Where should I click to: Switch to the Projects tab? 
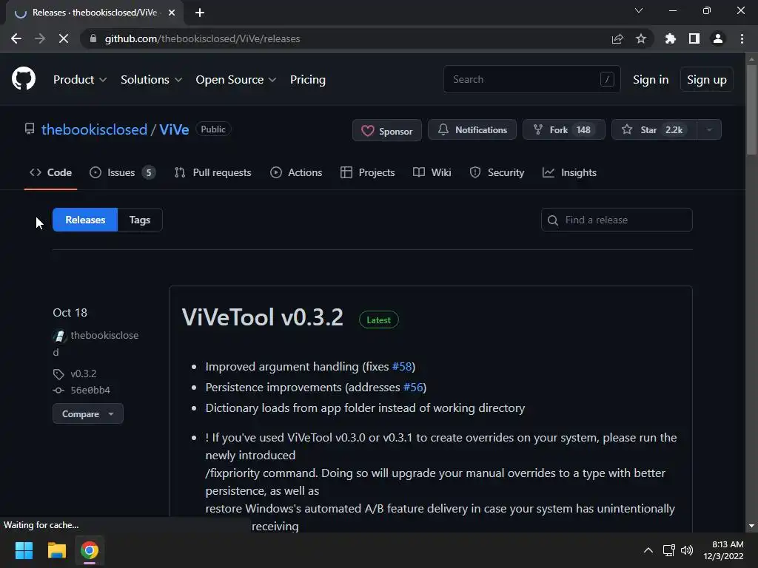367,172
